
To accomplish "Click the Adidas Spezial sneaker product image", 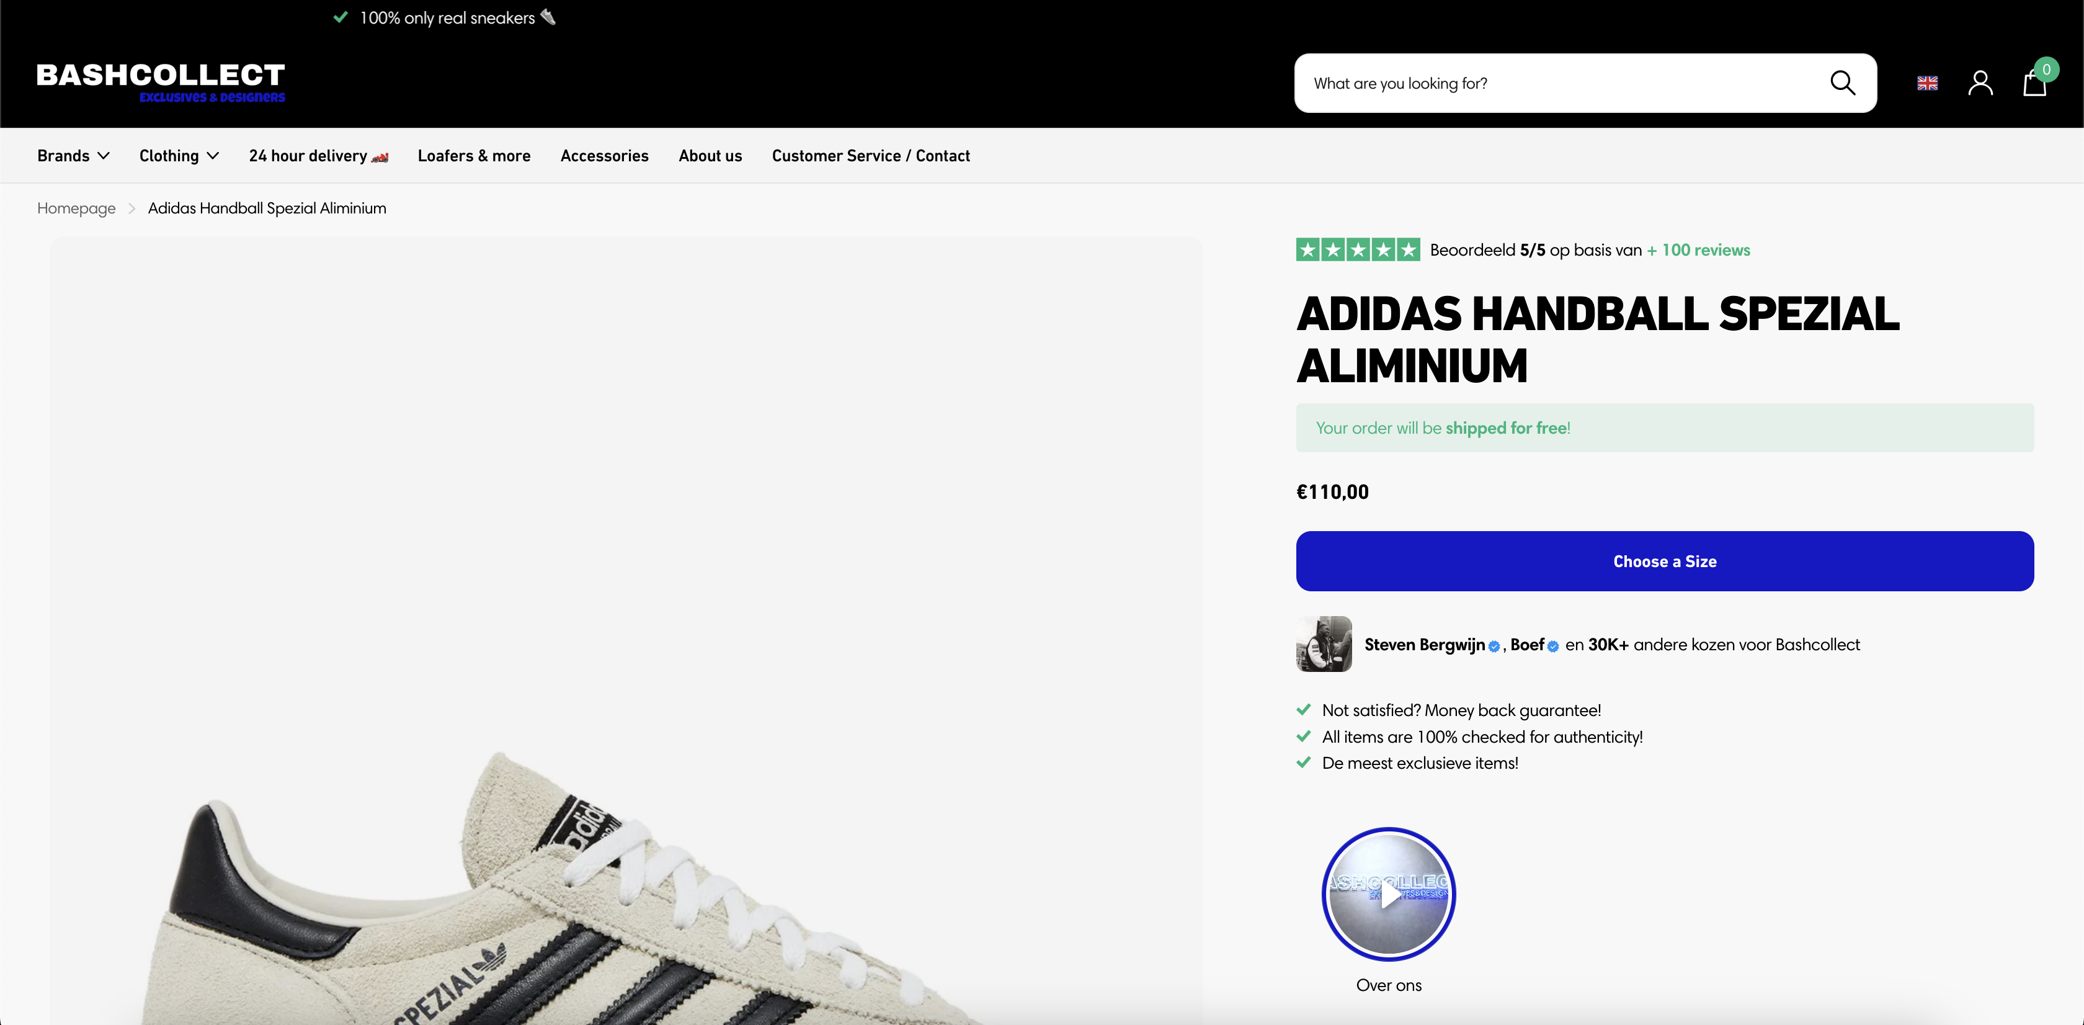I will click(625, 631).
